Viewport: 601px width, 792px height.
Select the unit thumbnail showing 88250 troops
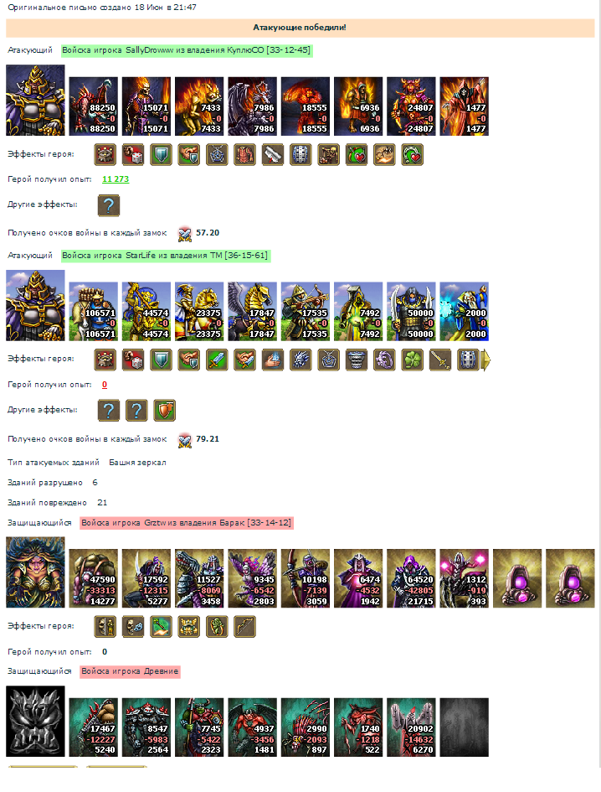pos(94,106)
